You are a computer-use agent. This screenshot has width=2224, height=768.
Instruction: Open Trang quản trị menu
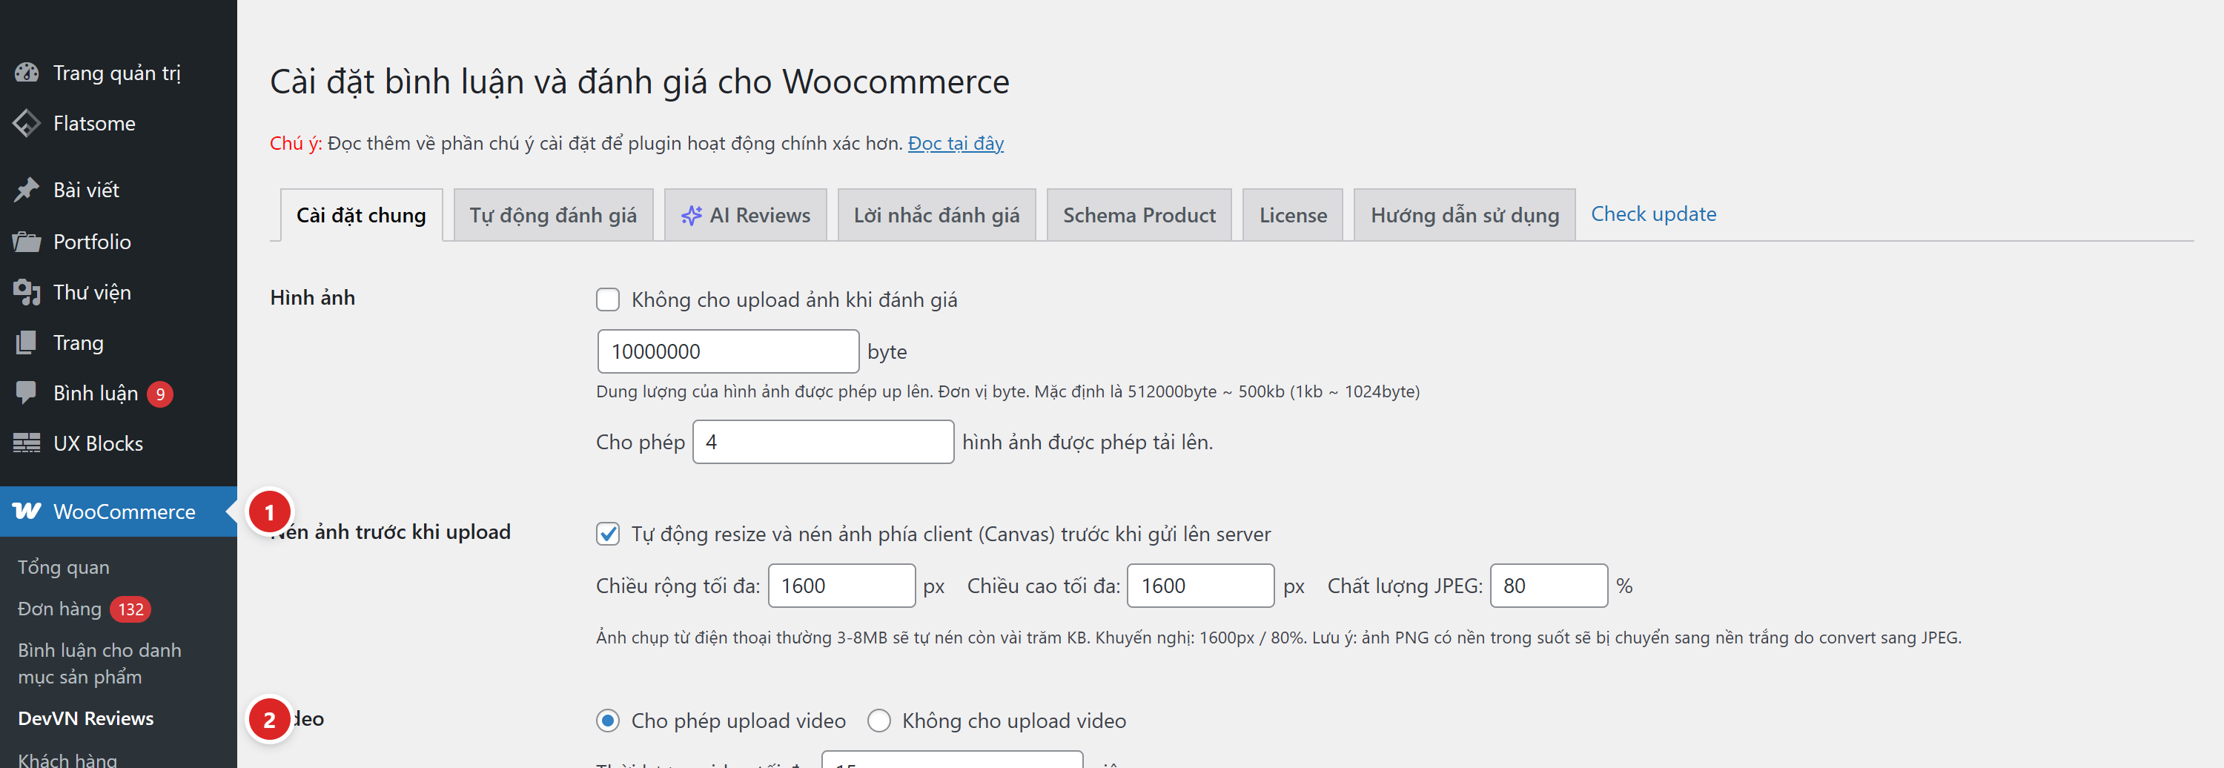(x=119, y=73)
